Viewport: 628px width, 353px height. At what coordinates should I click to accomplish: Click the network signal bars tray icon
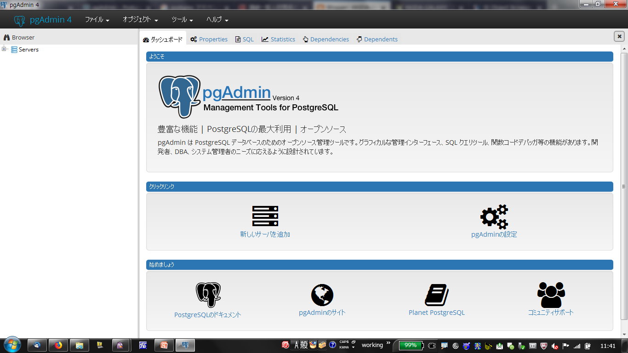pyautogui.click(x=577, y=346)
